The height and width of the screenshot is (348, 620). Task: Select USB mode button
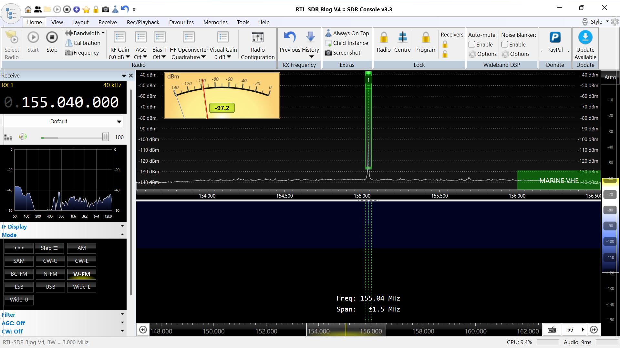pos(50,287)
